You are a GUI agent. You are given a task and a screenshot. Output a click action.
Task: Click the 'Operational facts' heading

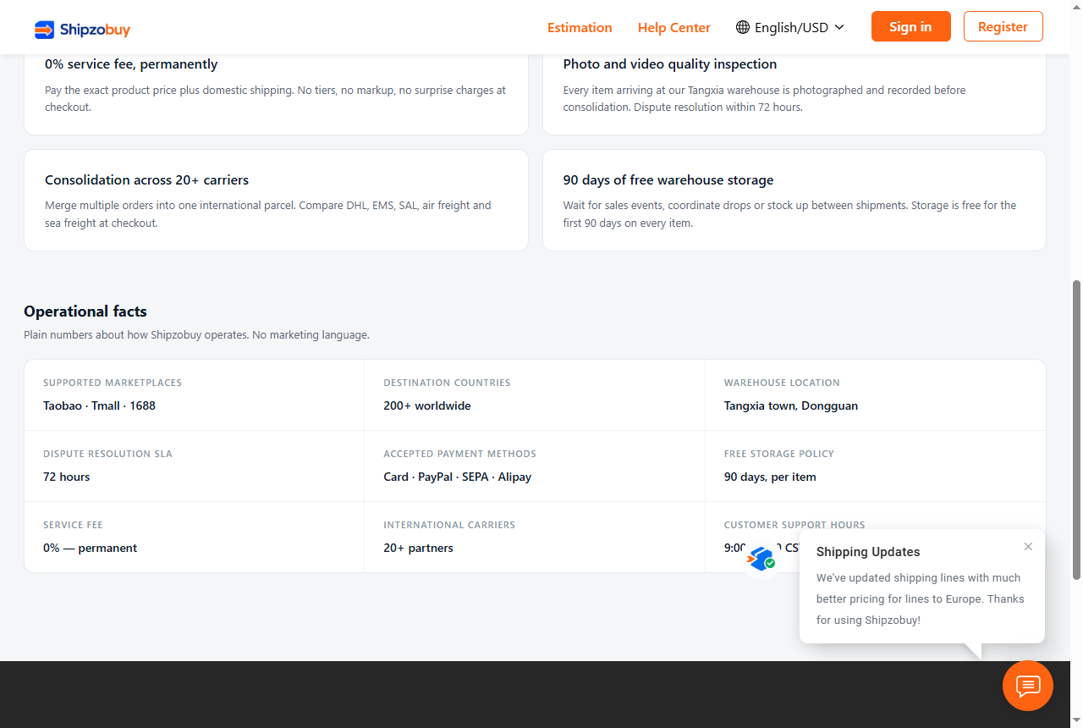(x=85, y=312)
